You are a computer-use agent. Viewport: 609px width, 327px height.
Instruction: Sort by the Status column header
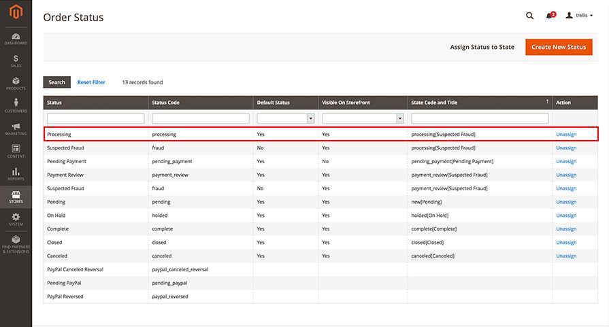pyautogui.click(x=95, y=103)
